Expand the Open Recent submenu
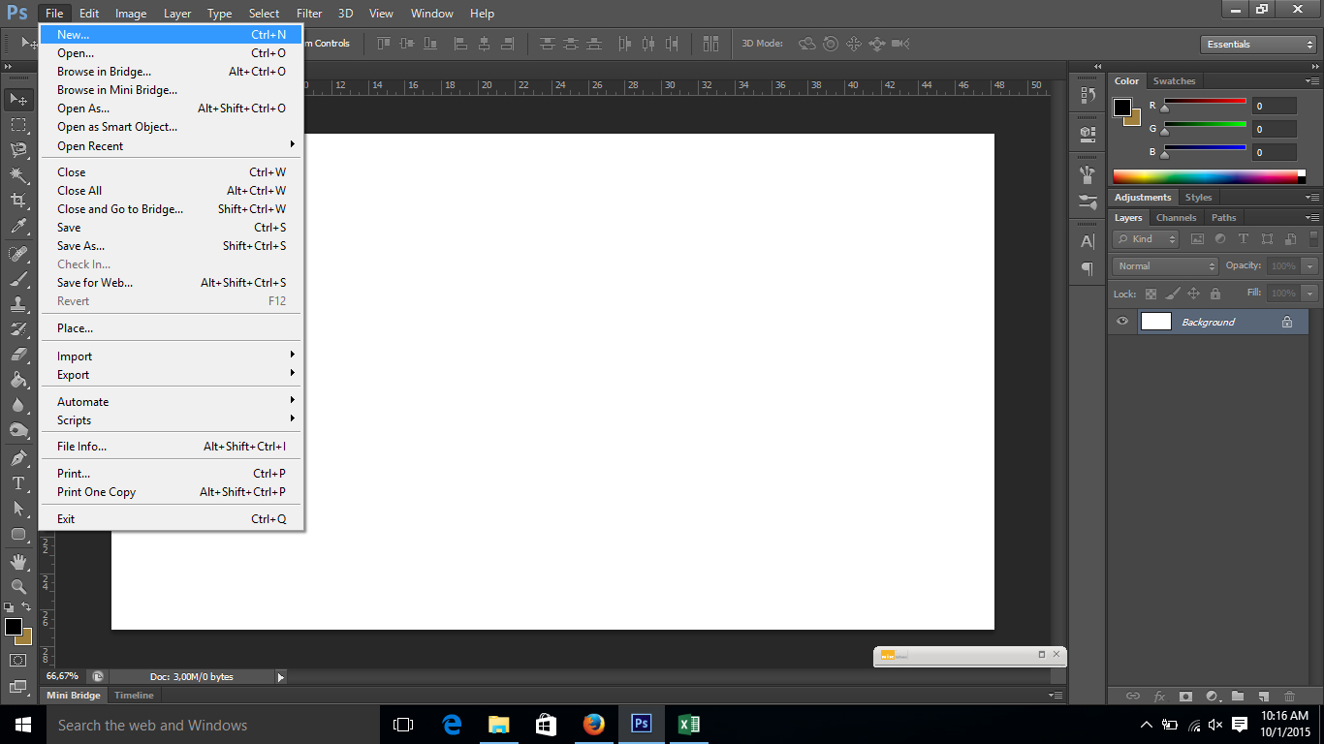Image resolution: width=1324 pixels, height=744 pixels. (171, 145)
